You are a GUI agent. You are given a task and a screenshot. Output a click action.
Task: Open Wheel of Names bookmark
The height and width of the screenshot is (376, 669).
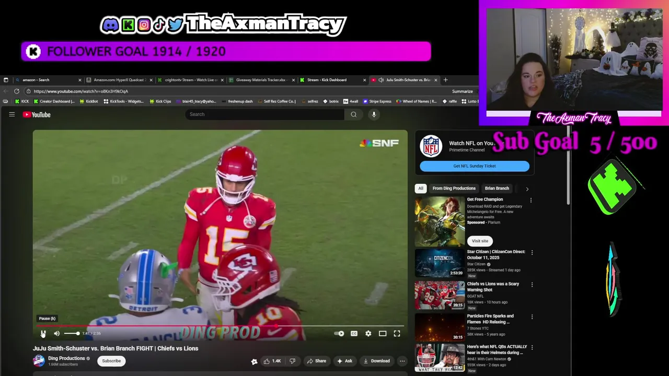click(x=417, y=101)
